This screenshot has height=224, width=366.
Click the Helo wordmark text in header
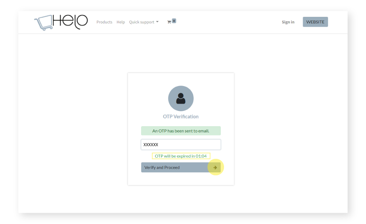70,21
